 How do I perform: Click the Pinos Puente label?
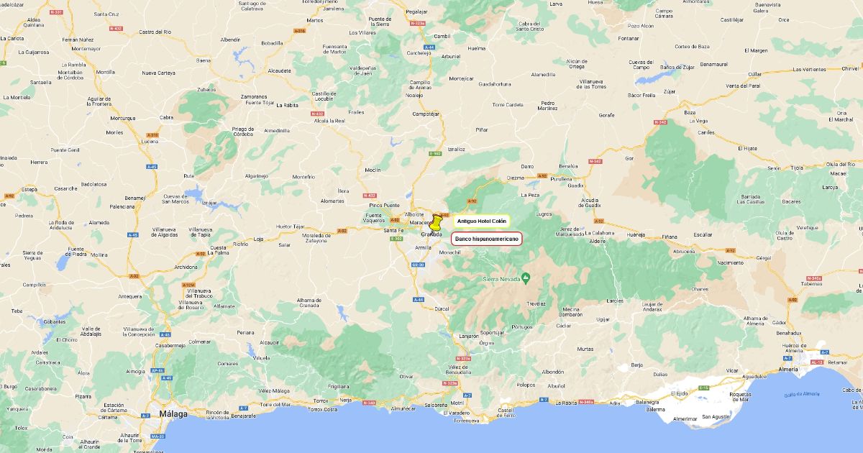384,205
